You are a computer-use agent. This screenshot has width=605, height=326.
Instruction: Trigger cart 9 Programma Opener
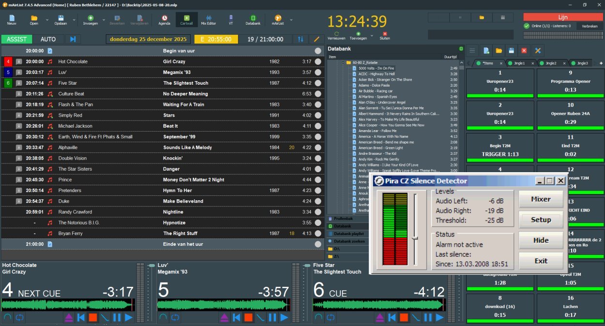570,84
